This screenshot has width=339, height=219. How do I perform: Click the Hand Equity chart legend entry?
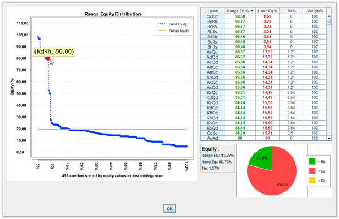[x=173, y=24]
